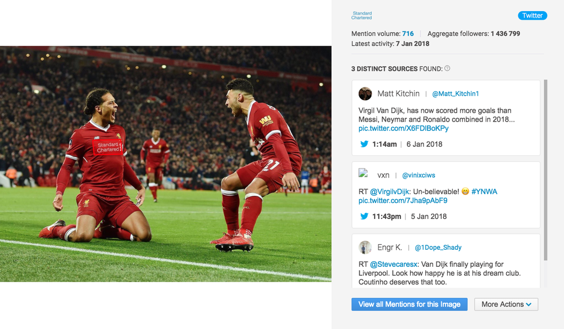Image resolution: width=564 pixels, height=329 pixels.
Task: Click the sources list scrollbar
Action: click(545, 170)
